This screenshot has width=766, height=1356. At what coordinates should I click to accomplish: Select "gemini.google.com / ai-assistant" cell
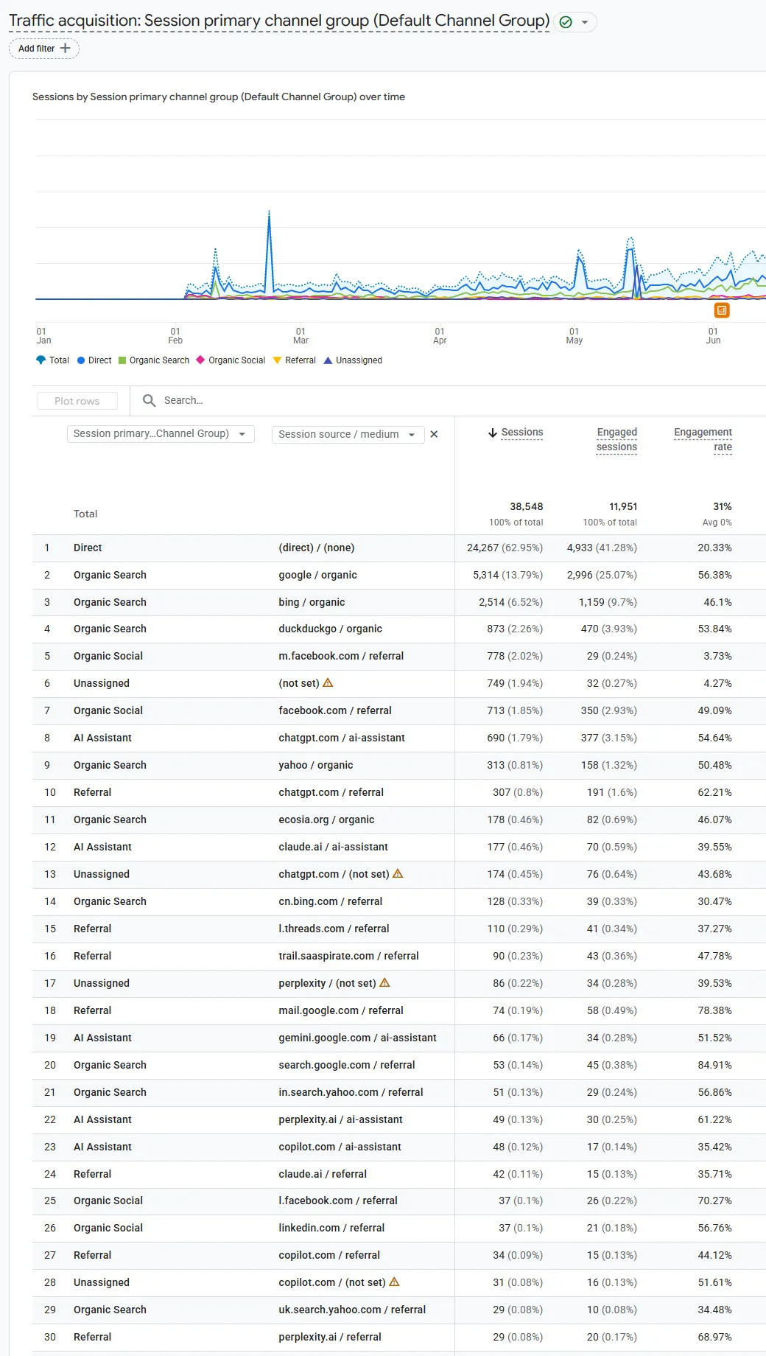357,1038
